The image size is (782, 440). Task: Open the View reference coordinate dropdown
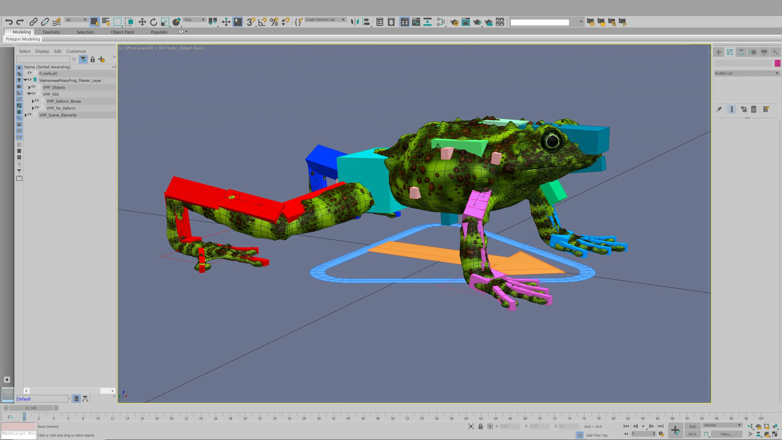194,20
